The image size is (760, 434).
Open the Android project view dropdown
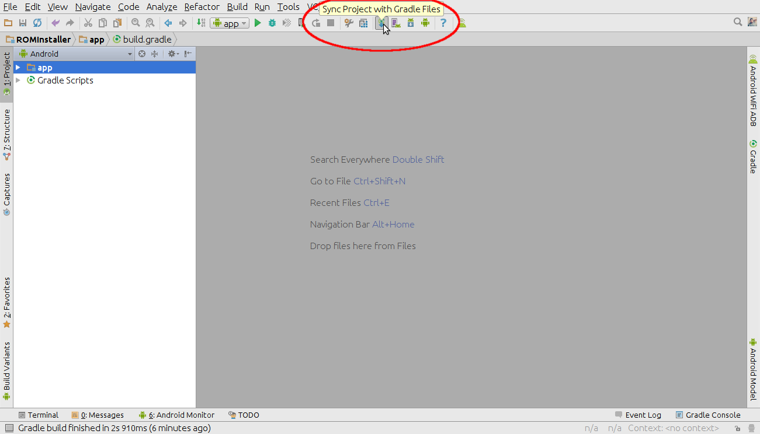(76, 54)
